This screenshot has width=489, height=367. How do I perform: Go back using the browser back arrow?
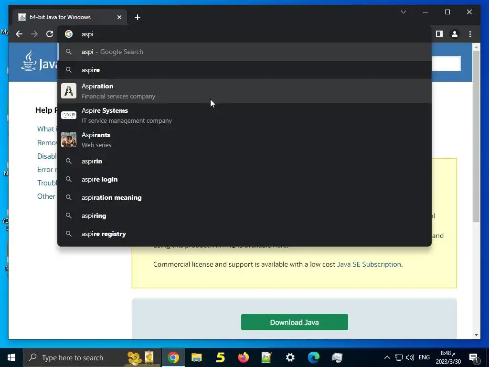pos(19,34)
